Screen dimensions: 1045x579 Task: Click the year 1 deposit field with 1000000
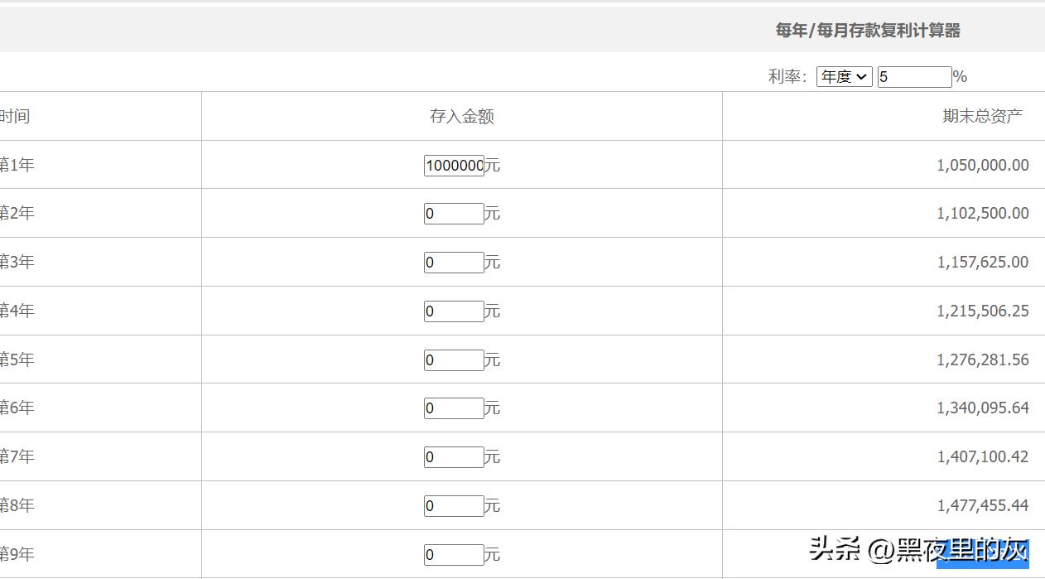(454, 166)
